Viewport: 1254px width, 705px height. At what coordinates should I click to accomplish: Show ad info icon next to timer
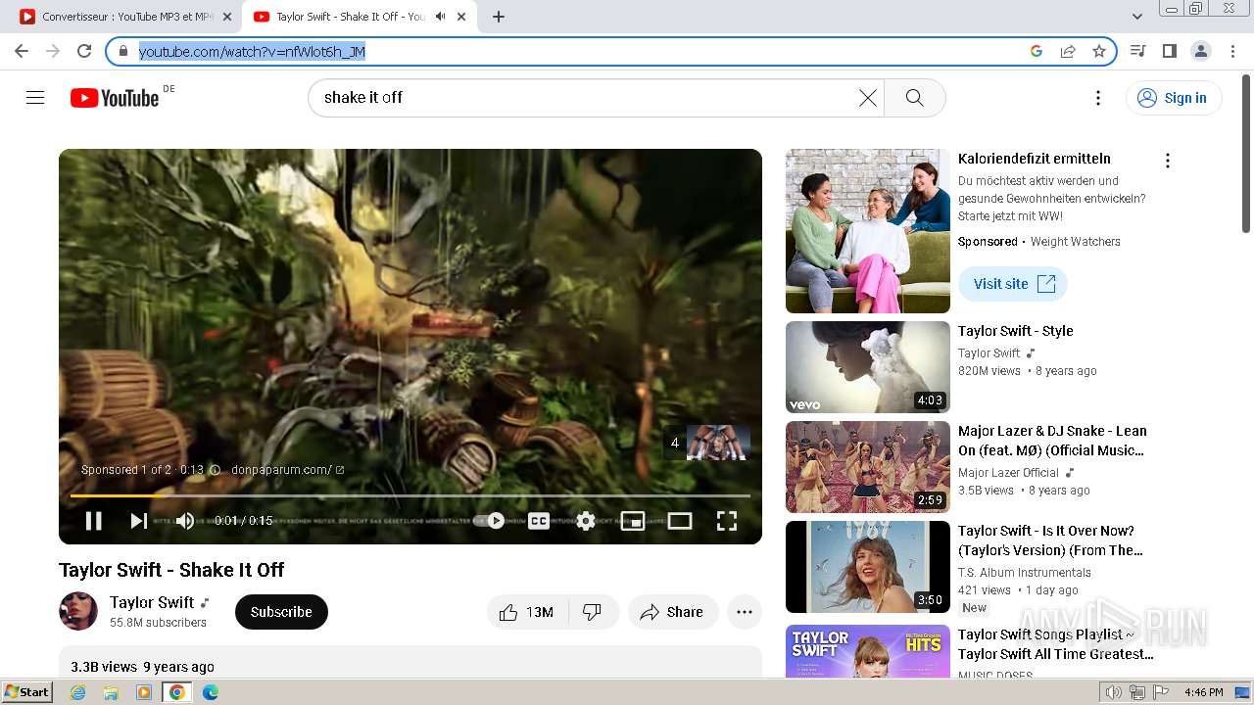216,470
